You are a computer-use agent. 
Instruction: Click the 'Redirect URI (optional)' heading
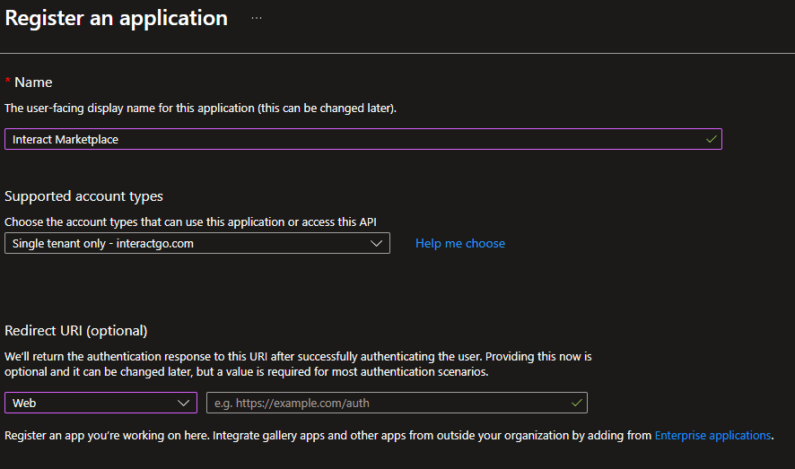click(76, 331)
